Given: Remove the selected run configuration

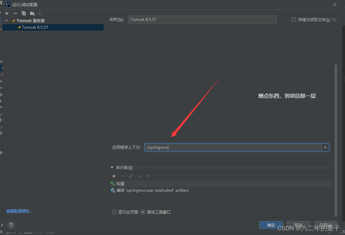Looking at the screenshot, I should point(15,13).
